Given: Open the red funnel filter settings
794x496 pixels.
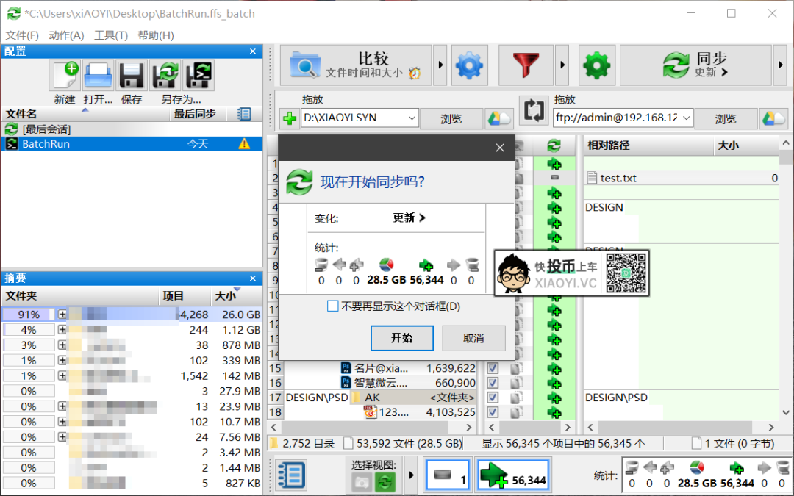Looking at the screenshot, I should 526,65.
